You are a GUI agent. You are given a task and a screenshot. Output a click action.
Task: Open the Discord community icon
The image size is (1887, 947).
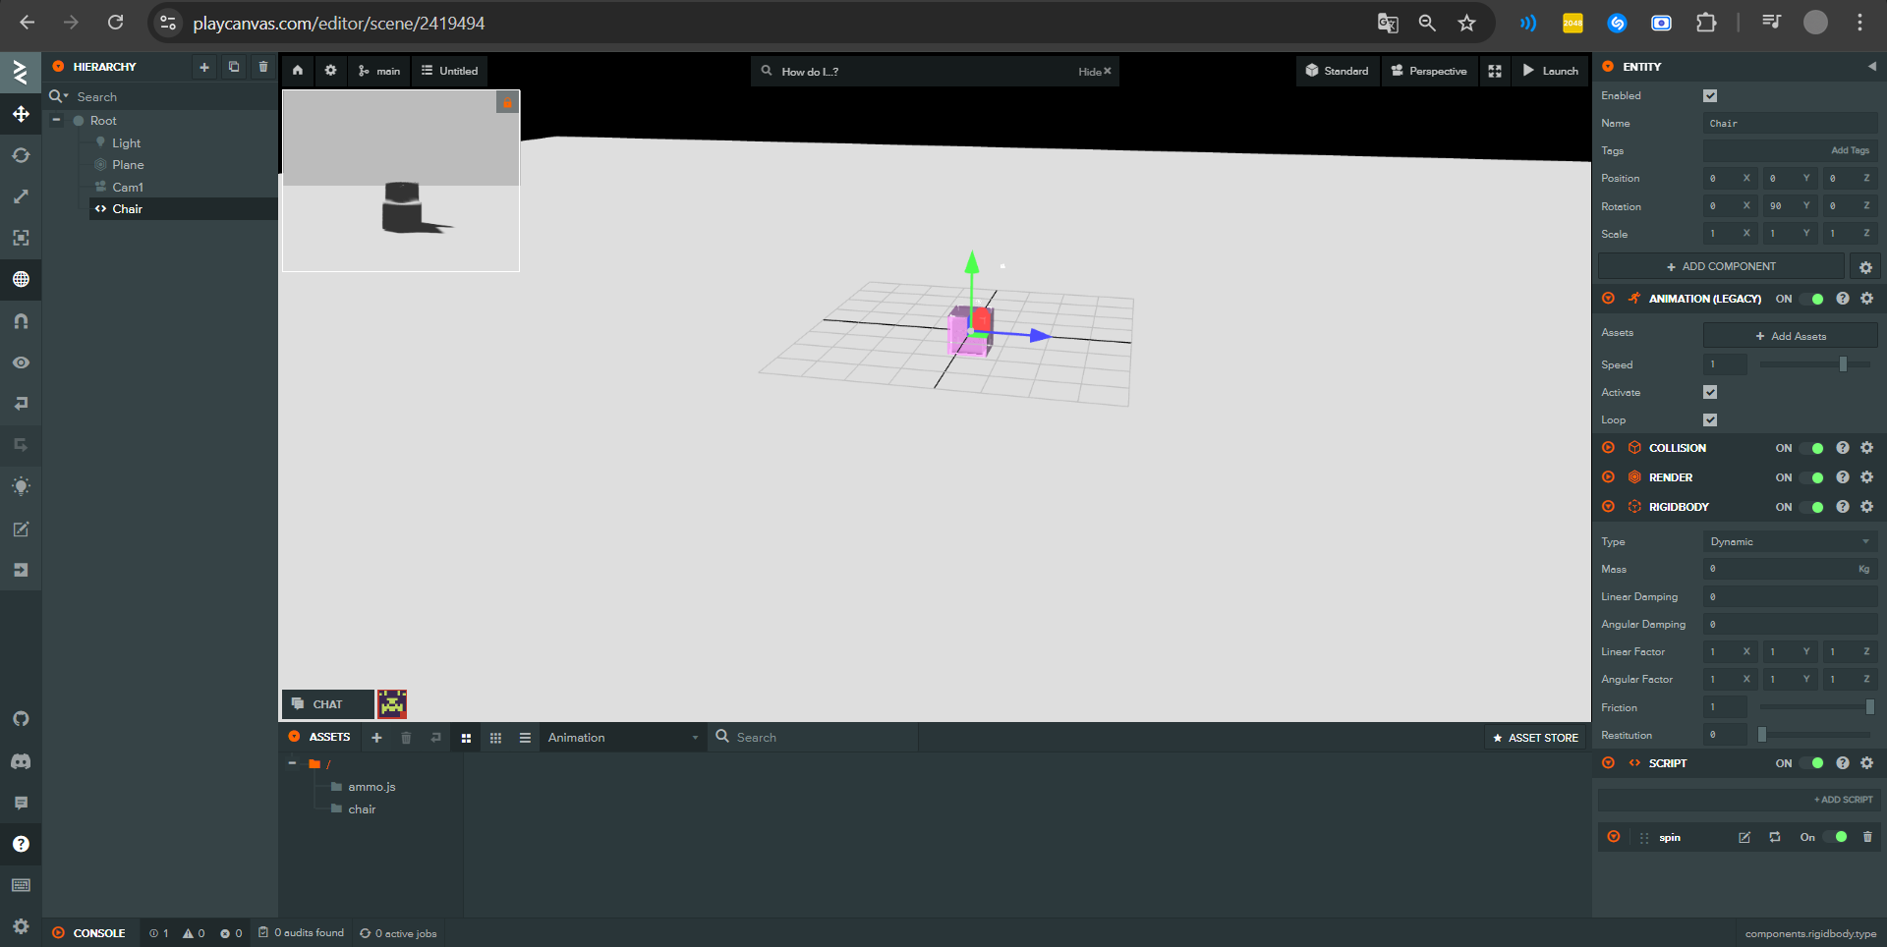point(21,761)
